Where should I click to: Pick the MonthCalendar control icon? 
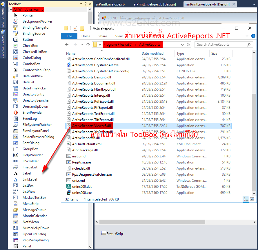(16, 216)
